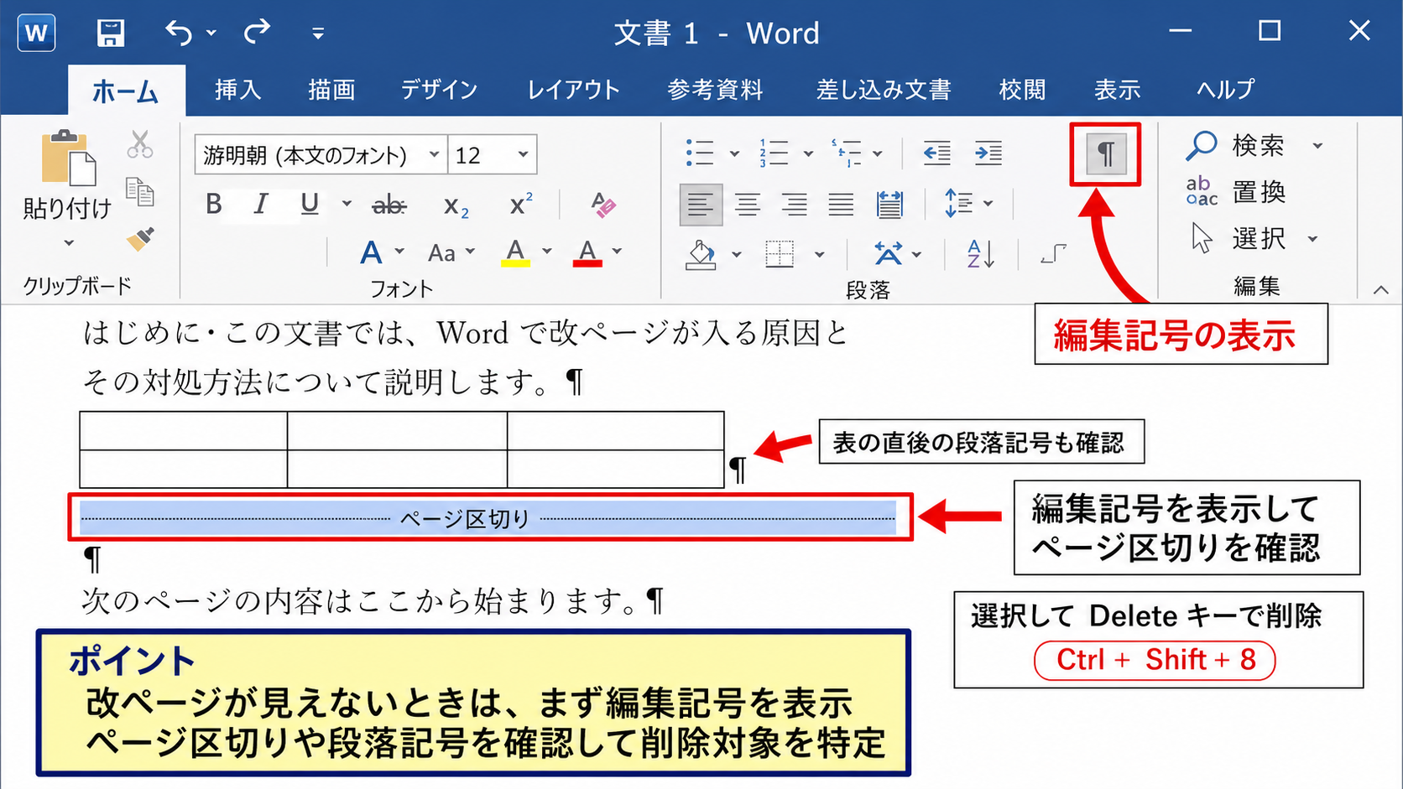Toggle Superscript formatting

pos(520,204)
